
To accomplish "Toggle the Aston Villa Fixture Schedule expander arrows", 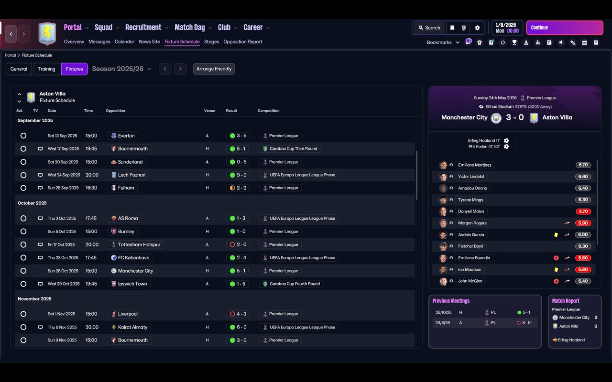I will tap(19, 97).
